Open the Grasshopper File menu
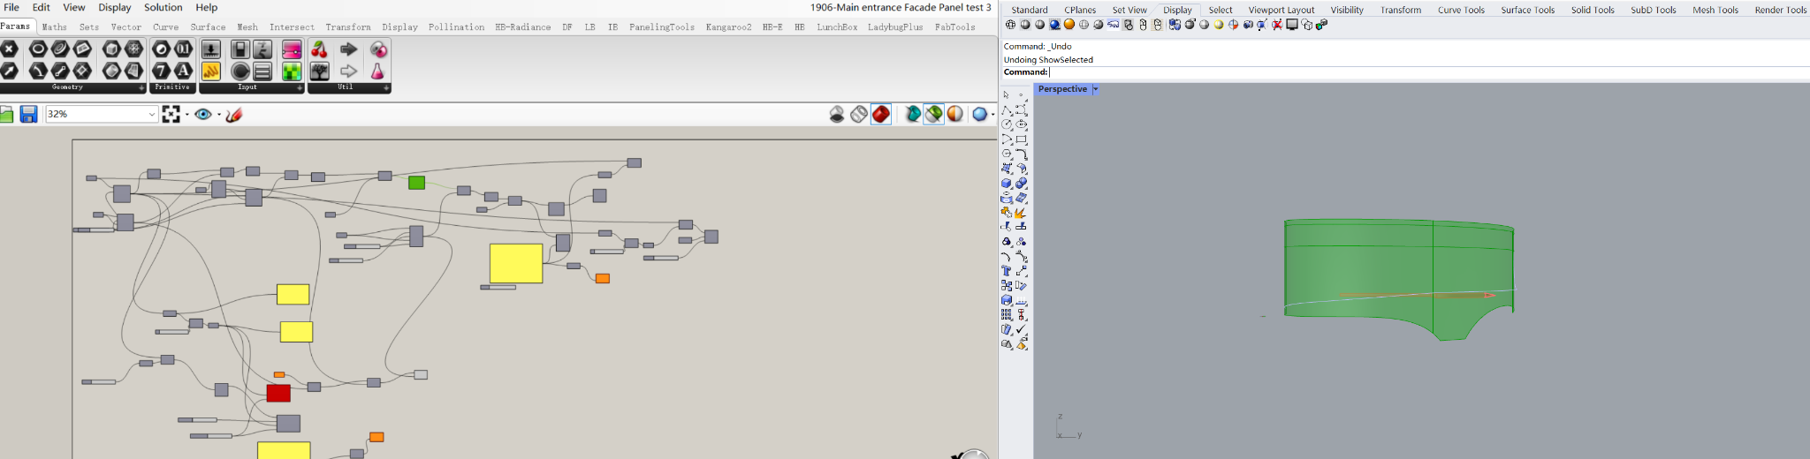 pos(11,7)
